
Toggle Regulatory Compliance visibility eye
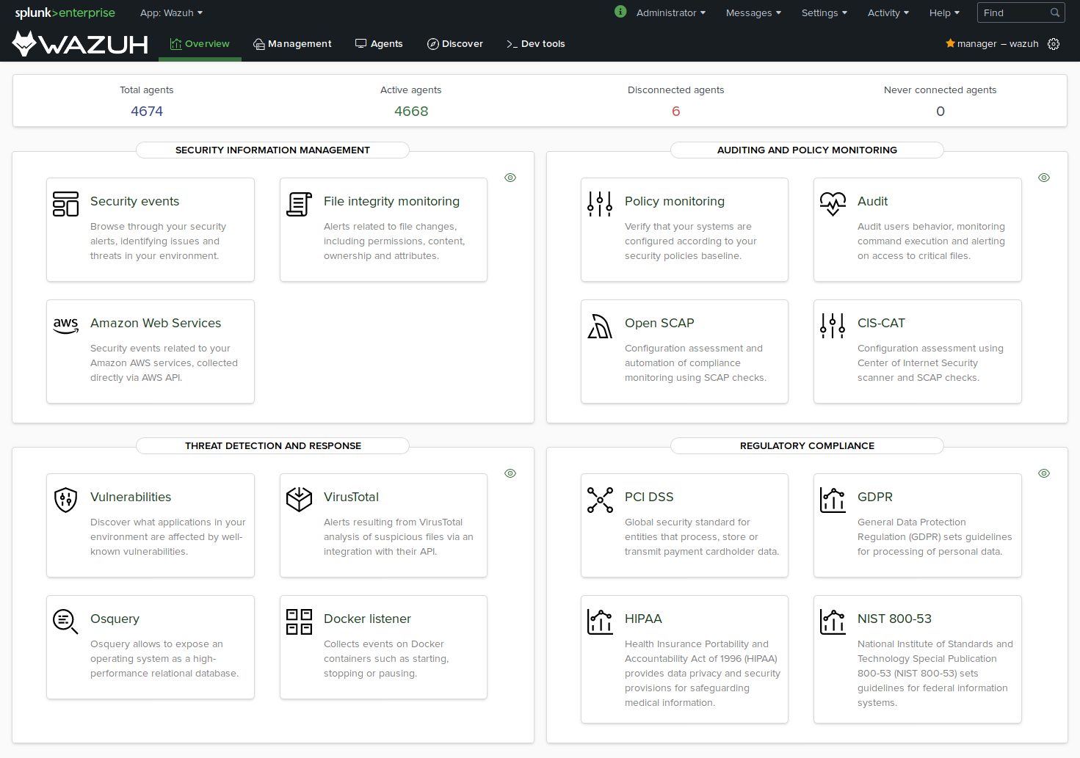point(1044,473)
